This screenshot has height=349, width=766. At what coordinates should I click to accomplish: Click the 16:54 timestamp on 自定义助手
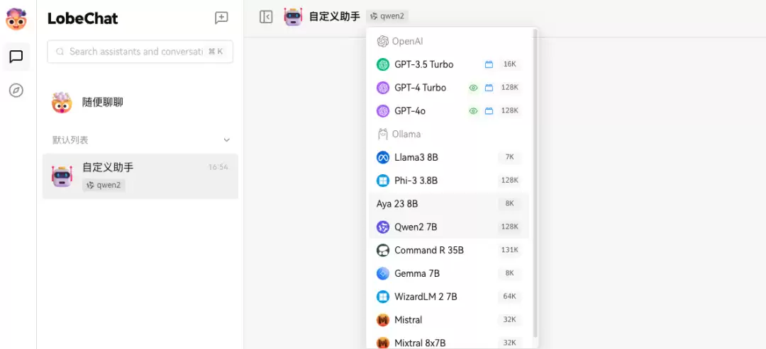point(218,167)
